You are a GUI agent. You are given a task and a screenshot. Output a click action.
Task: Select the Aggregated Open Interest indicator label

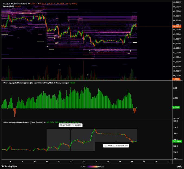click(23, 122)
